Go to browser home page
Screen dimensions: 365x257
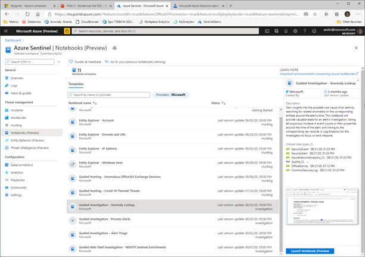point(38,14)
